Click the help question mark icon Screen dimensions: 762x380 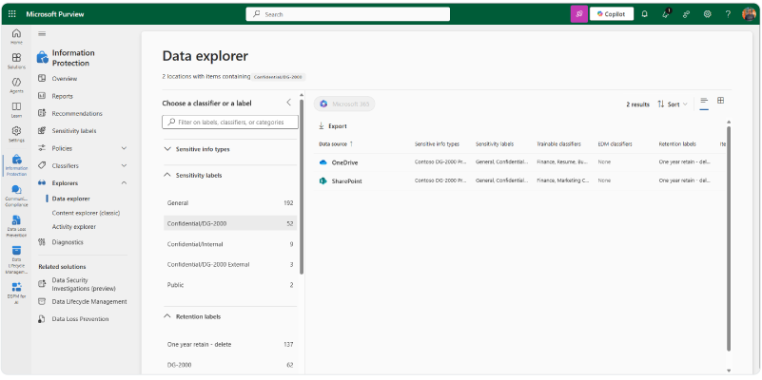(x=728, y=14)
